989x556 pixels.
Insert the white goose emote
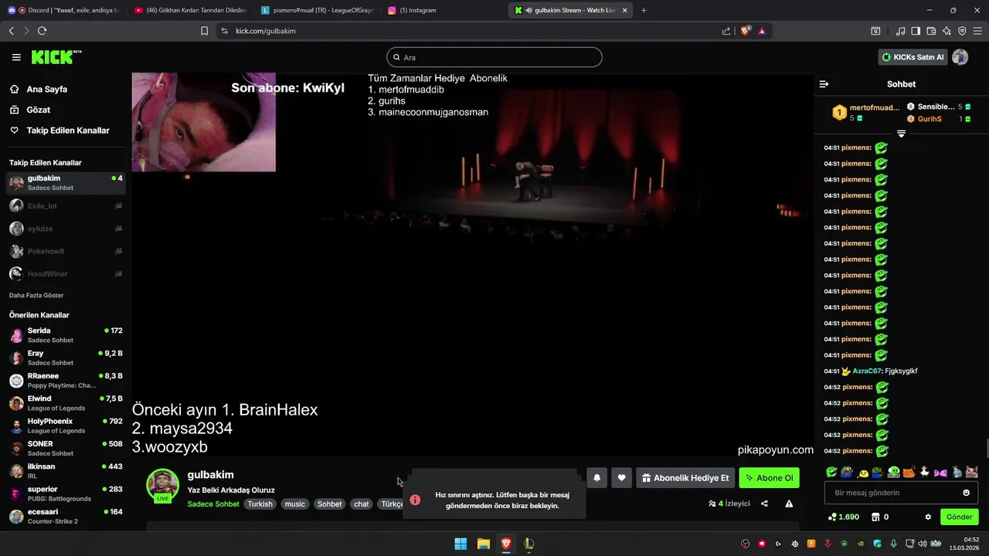point(925,472)
